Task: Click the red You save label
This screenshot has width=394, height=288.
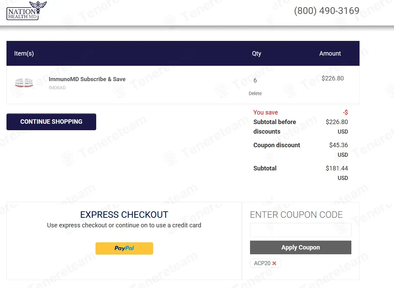Action: (x=265, y=112)
